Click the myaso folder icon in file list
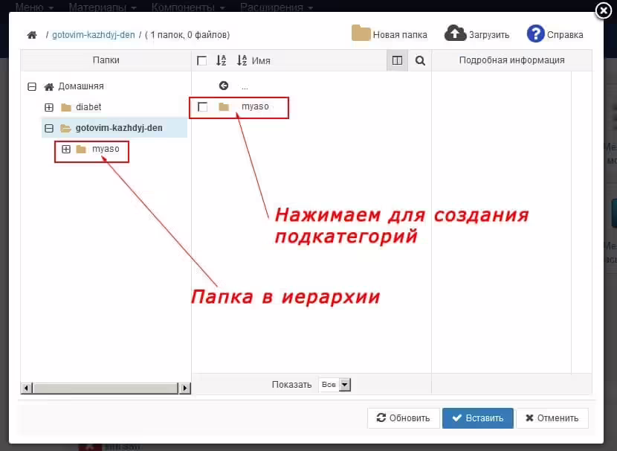Image resolution: width=617 pixels, height=451 pixels. click(x=224, y=106)
